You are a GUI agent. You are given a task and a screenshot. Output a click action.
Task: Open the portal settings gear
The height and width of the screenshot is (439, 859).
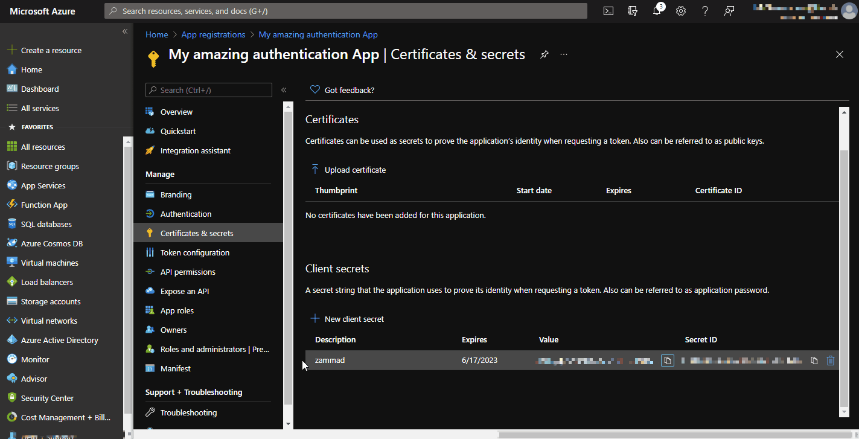coord(681,11)
